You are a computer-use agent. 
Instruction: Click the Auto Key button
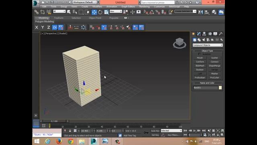[x=155, y=131]
